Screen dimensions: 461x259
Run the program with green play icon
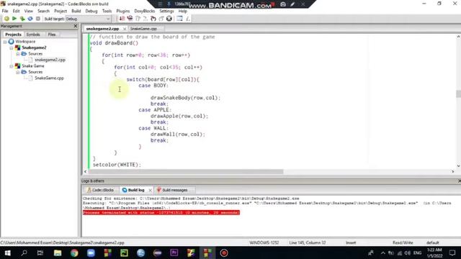click(14, 19)
